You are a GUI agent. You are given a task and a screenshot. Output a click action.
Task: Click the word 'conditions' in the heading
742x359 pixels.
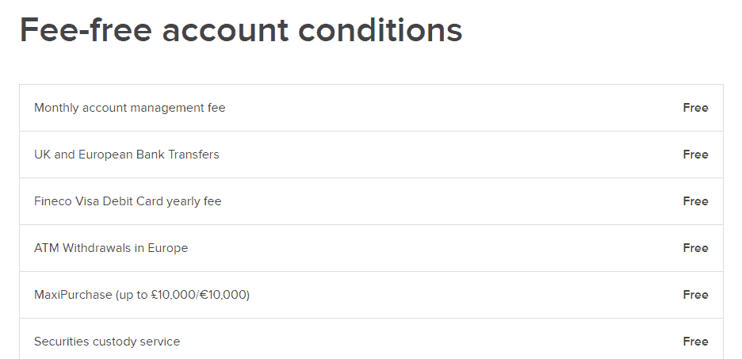point(381,30)
